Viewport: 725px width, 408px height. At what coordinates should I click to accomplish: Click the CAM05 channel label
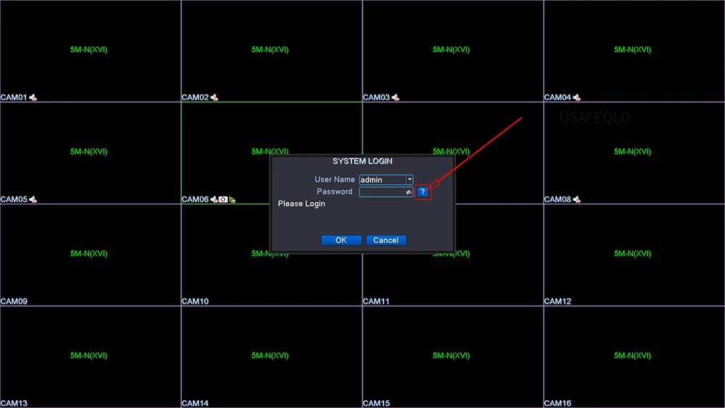(14, 199)
